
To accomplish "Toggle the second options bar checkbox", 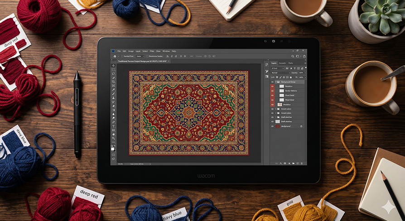I will [147, 56].
